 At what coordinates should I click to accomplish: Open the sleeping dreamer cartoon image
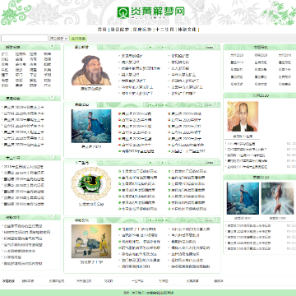point(91,241)
